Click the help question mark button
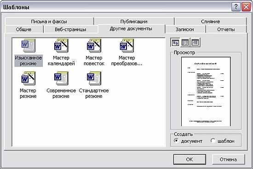The height and width of the screenshot is (169, 253). click(236, 7)
